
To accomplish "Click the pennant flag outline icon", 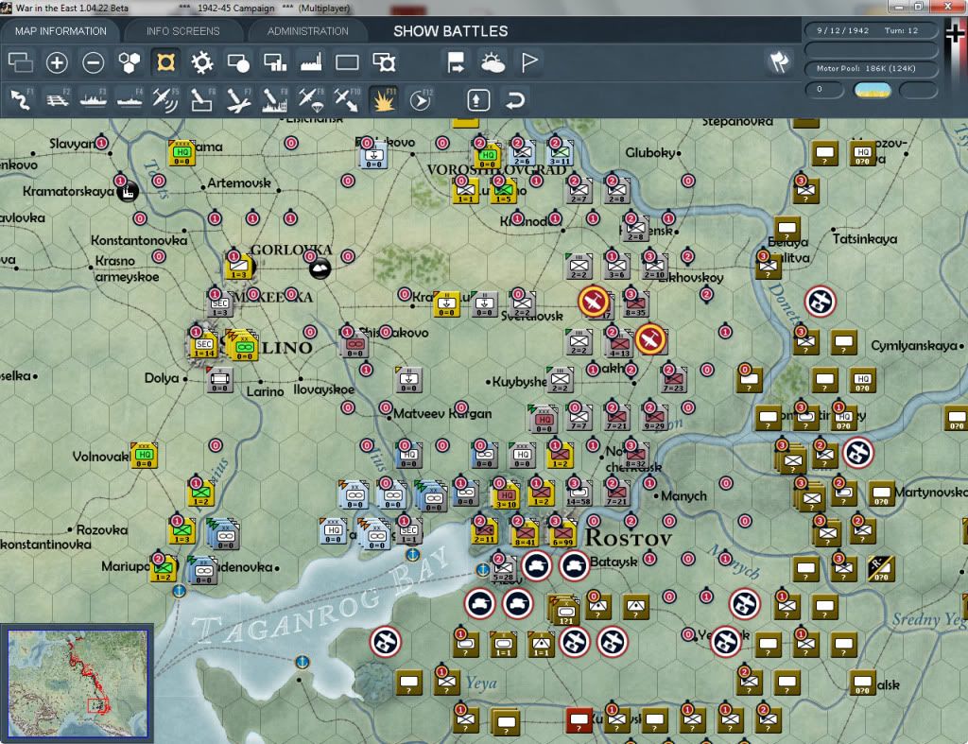I will click(529, 62).
